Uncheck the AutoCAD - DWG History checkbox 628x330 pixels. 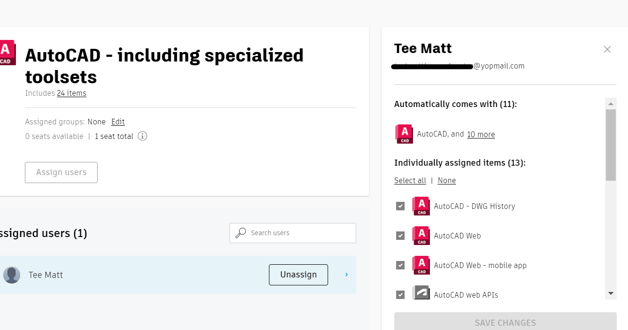400,206
